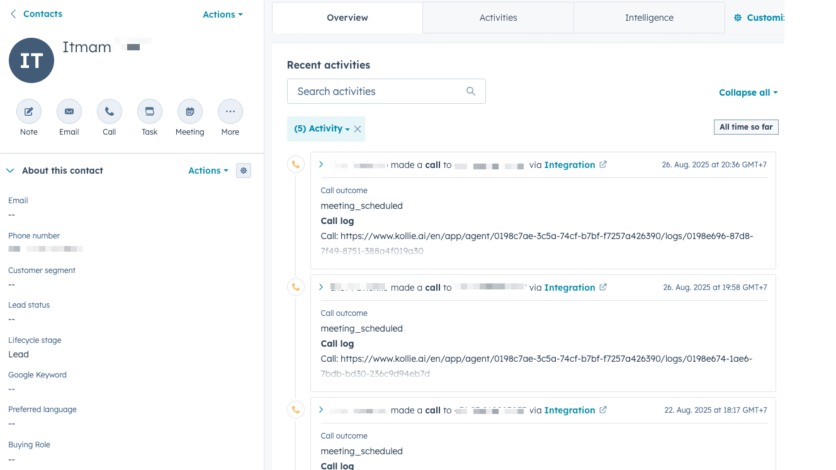Open the (5) Activity filter dropdown
836x470 pixels.
[x=322, y=129]
